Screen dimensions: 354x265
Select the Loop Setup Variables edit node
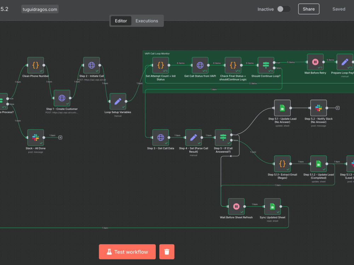pyautogui.click(x=118, y=101)
